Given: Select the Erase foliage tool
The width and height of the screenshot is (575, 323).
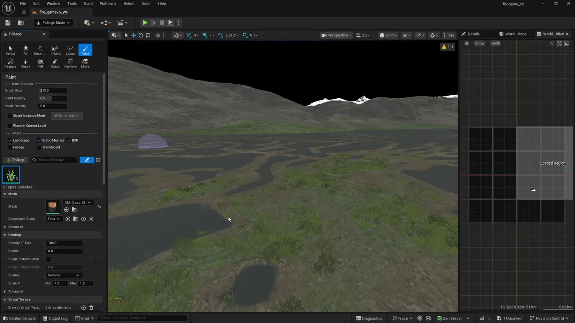Looking at the screenshot, I should coord(55,63).
